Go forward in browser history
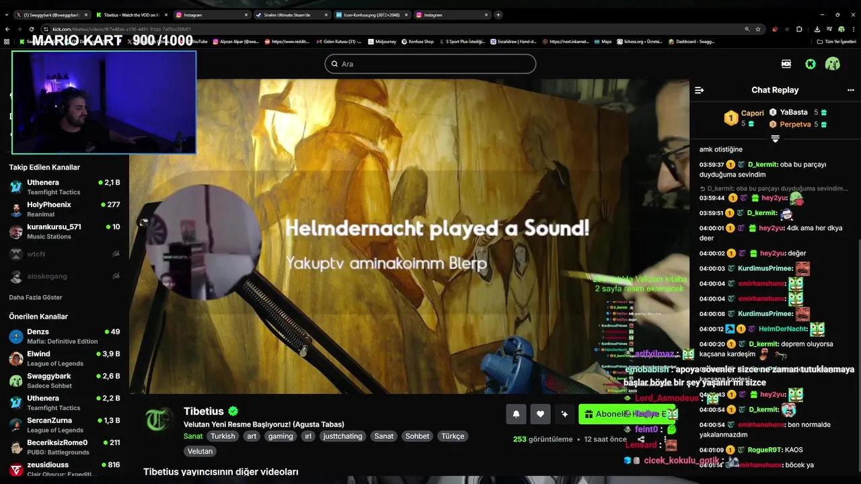This screenshot has height=484, width=861. 20,29
